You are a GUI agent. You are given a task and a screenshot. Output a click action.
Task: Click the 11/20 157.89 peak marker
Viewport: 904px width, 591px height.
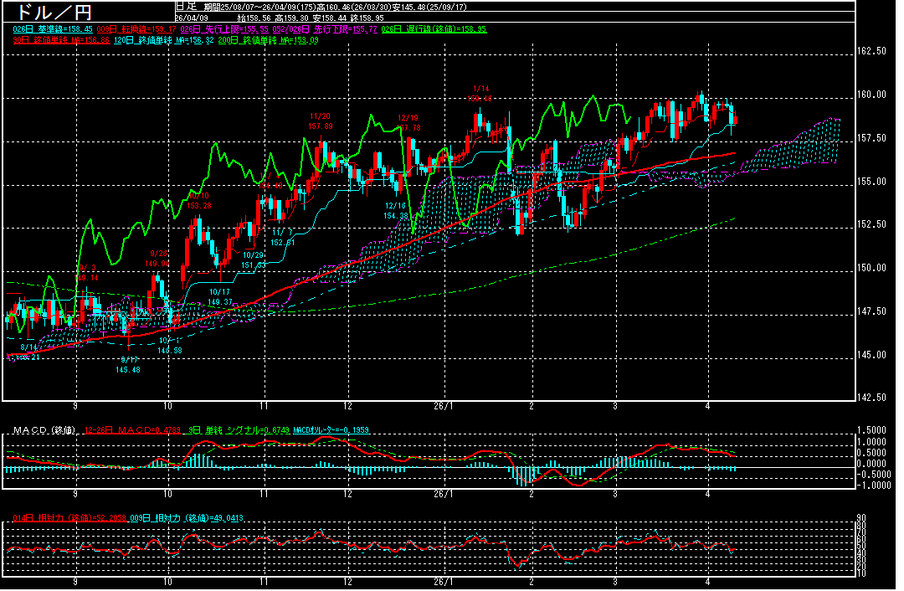[321, 121]
